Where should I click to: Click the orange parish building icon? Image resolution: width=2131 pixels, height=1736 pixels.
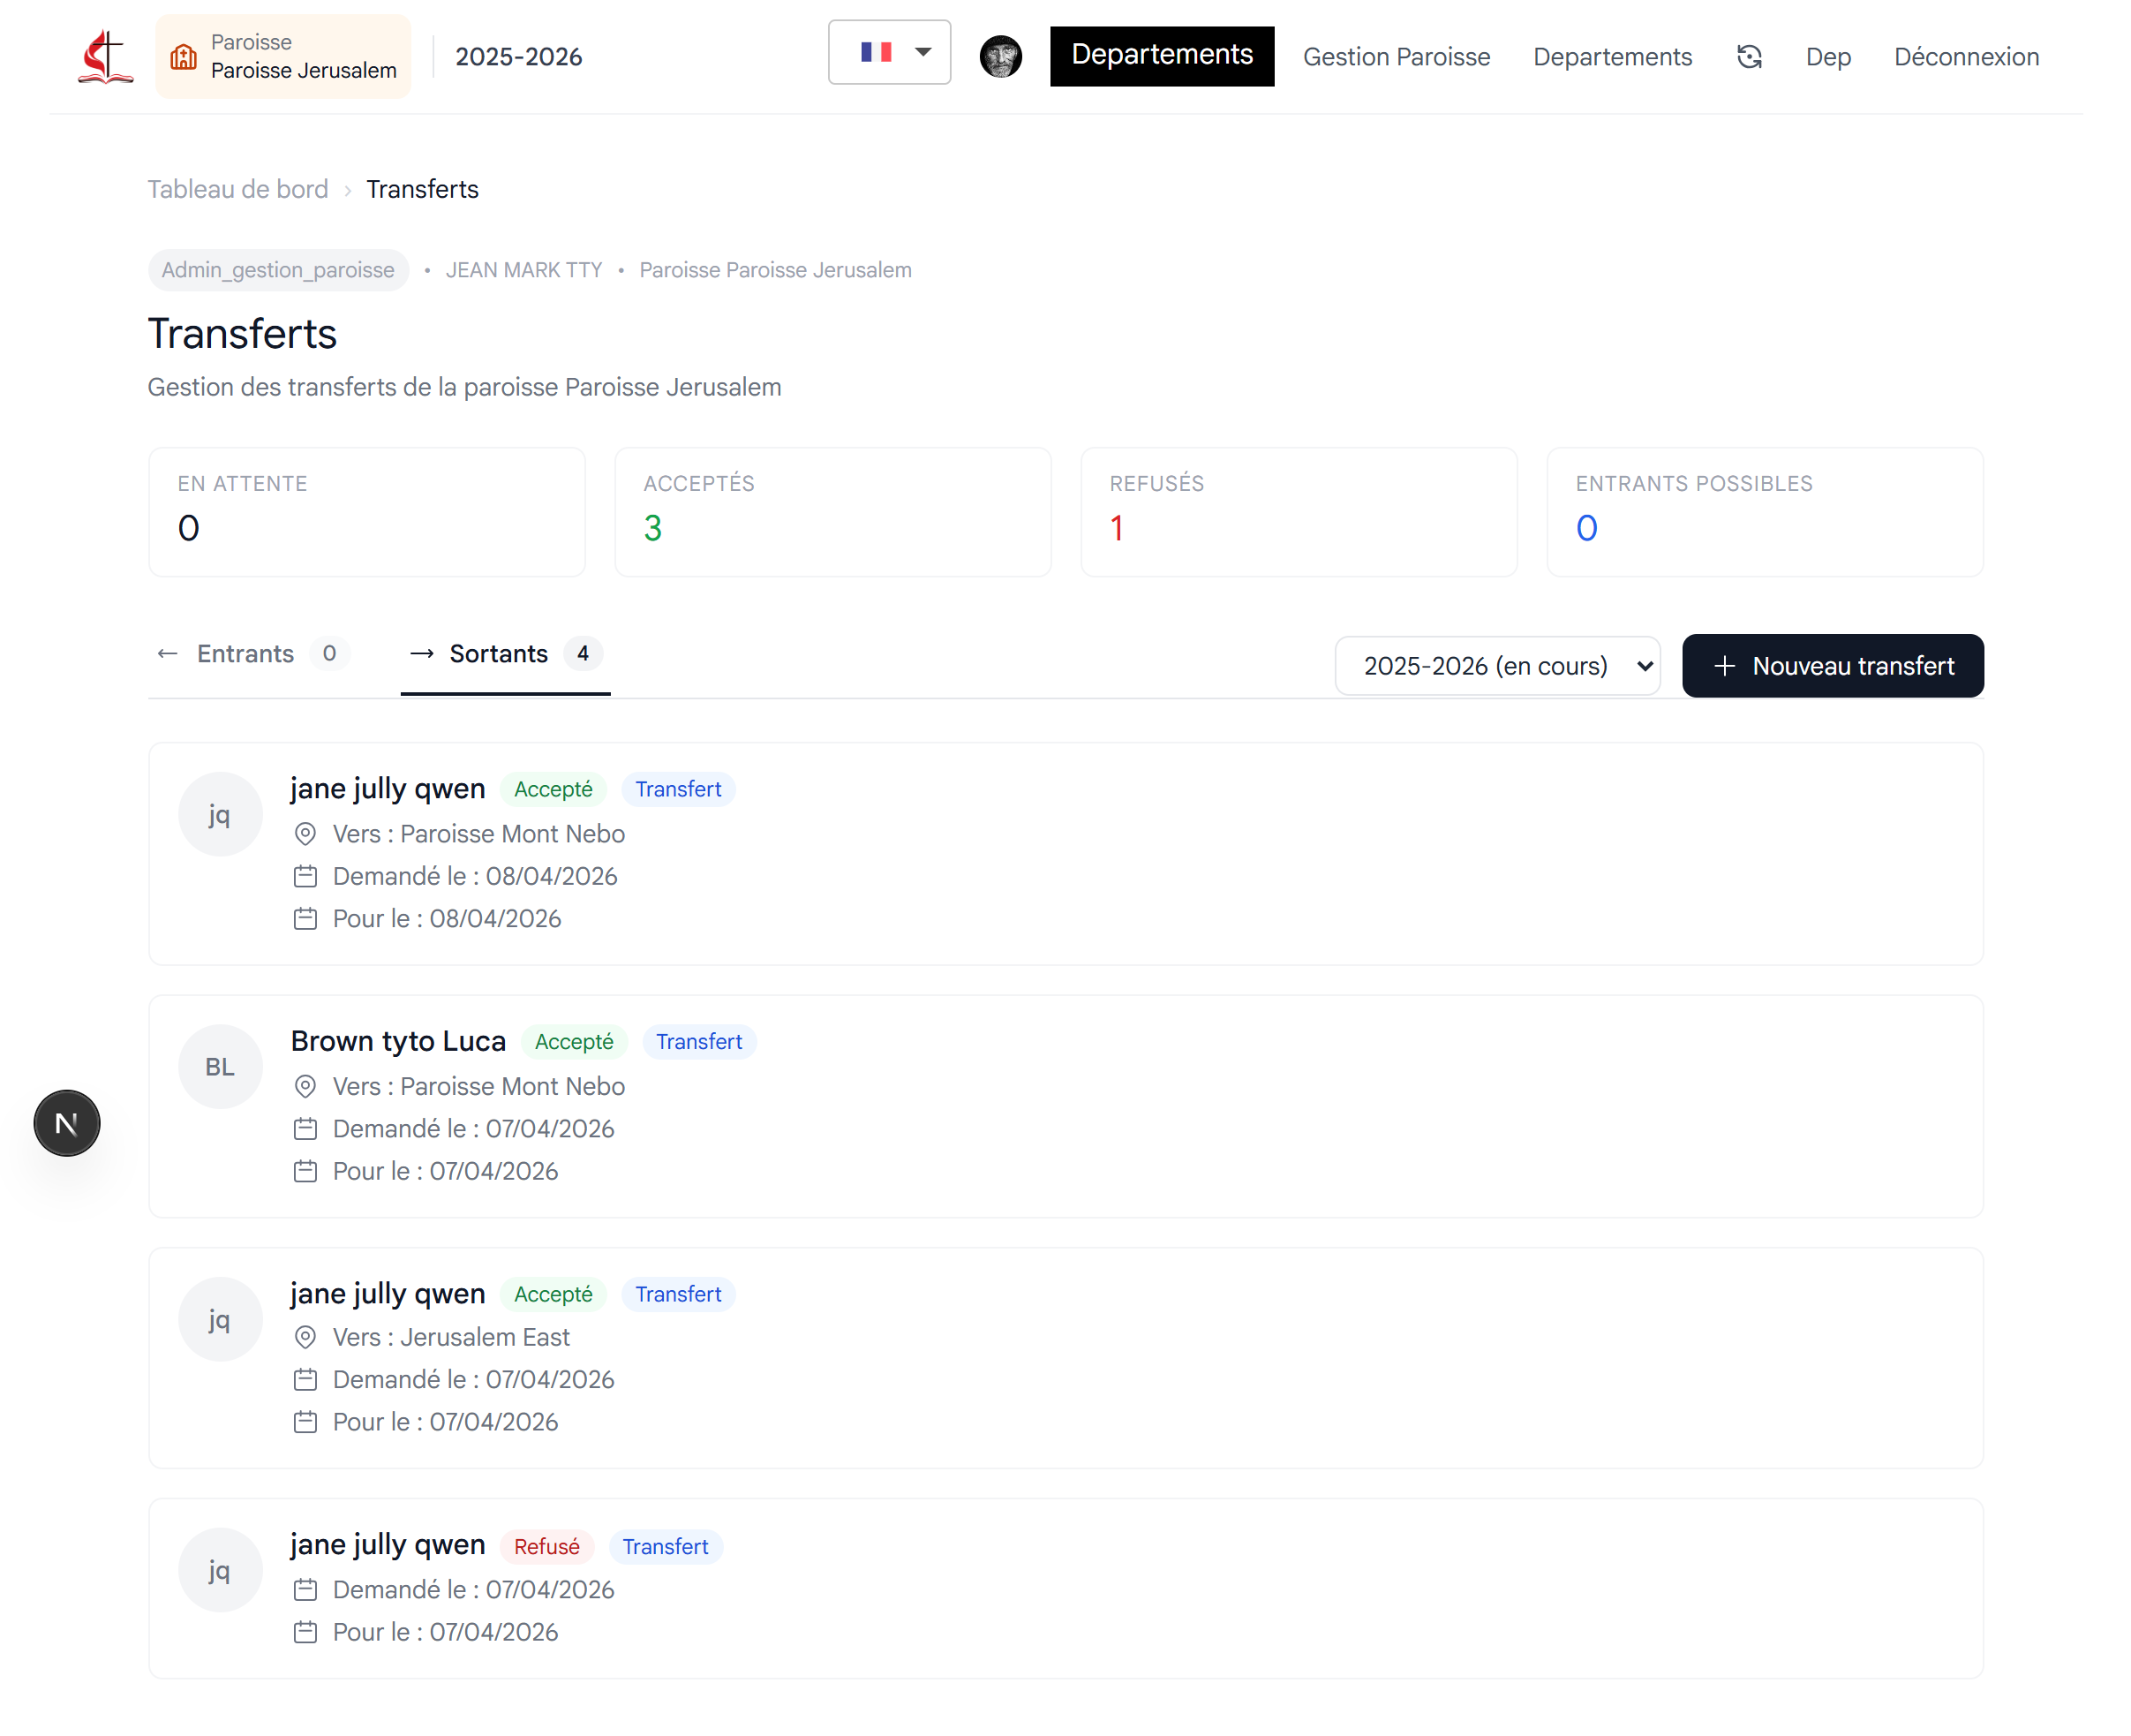click(x=183, y=57)
